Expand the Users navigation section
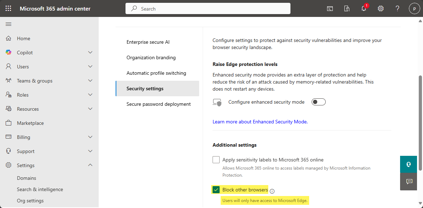This screenshot has height=208, width=423. [90, 67]
